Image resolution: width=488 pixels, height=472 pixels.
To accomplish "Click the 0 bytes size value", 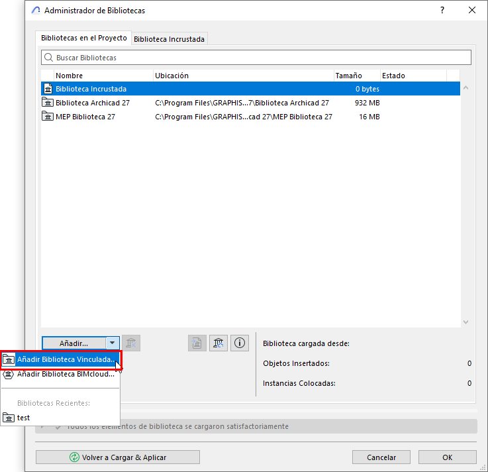I will point(367,89).
